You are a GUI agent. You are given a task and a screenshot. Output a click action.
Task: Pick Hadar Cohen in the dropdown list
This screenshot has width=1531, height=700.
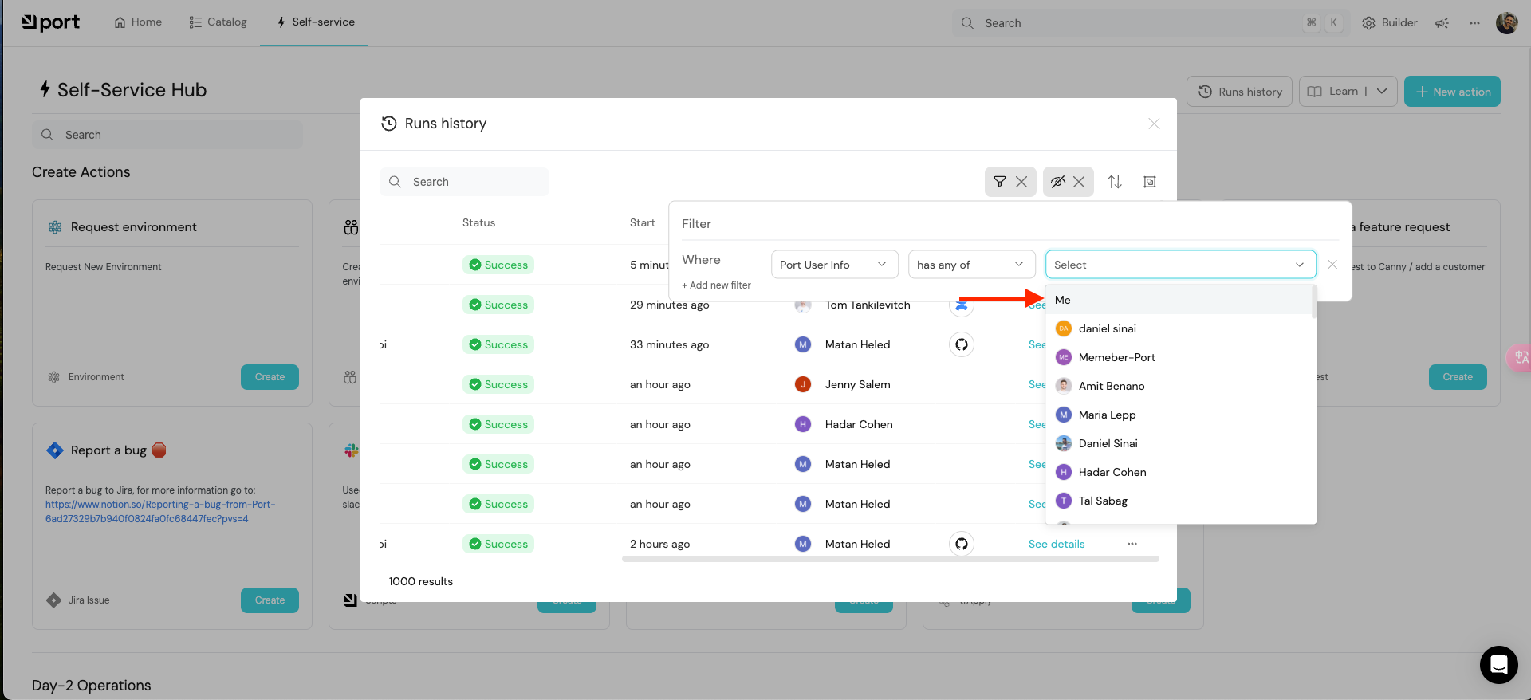pos(1179,472)
